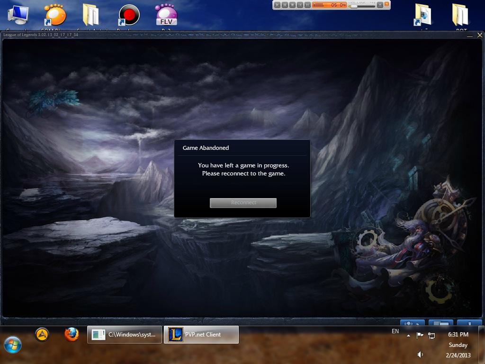Switch to the PVP.net Client taskbar button
The width and height of the screenshot is (485, 364).
coord(201,335)
